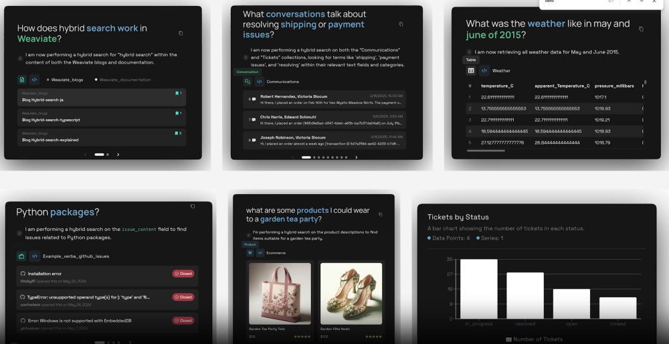Image resolution: width=669 pixels, height=344 pixels.
Task: Copy the Python packages question
Action: pyautogui.click(x=193, y=206)
